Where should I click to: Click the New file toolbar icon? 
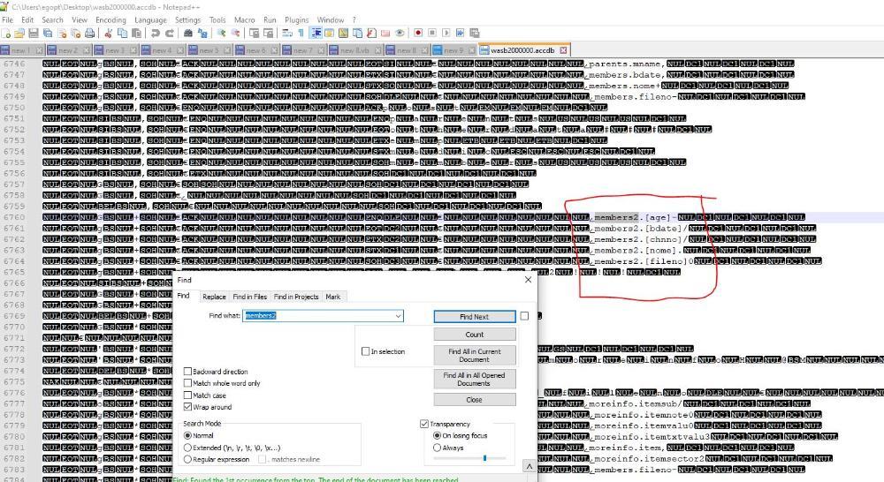point(6,34)
